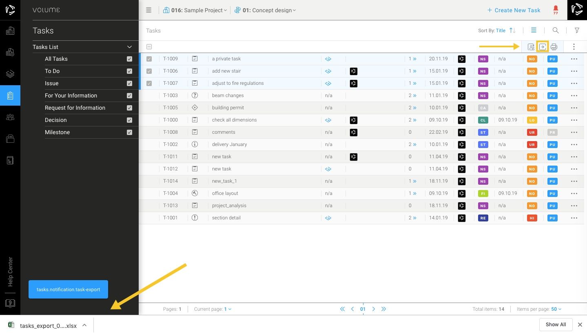Click Create New Task
Viewport: 587px width, 334px height.
tap(514, 10)
